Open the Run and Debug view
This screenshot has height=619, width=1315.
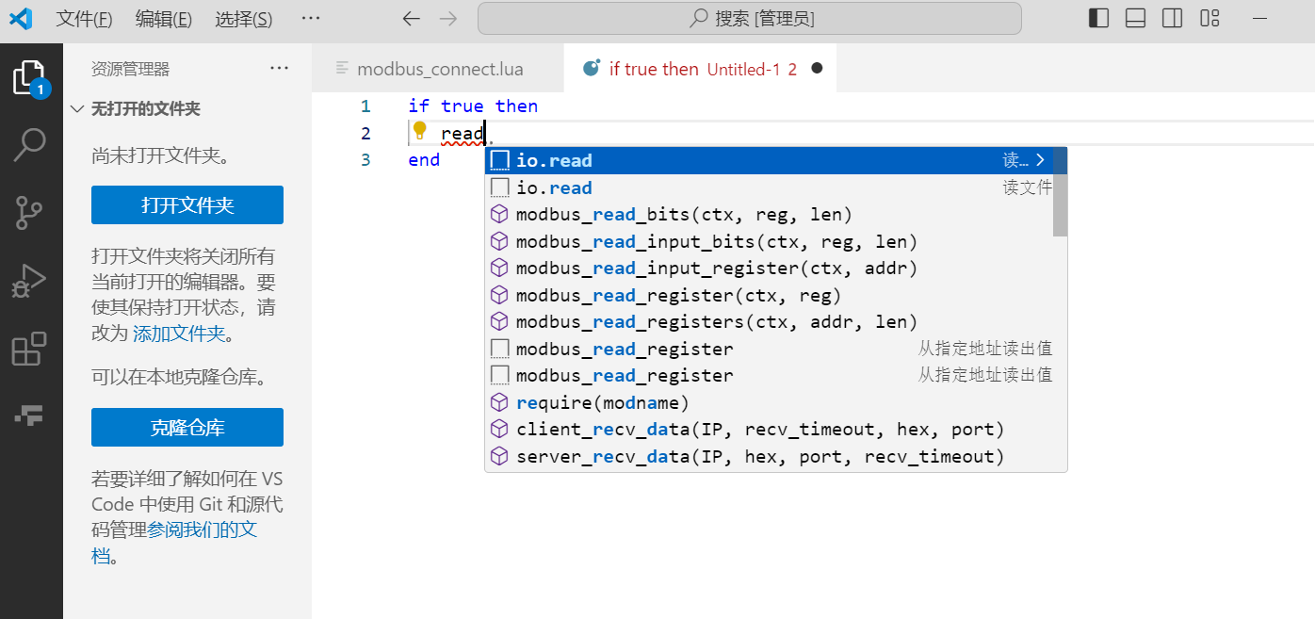pyautogui.click(x=30, y=281)
